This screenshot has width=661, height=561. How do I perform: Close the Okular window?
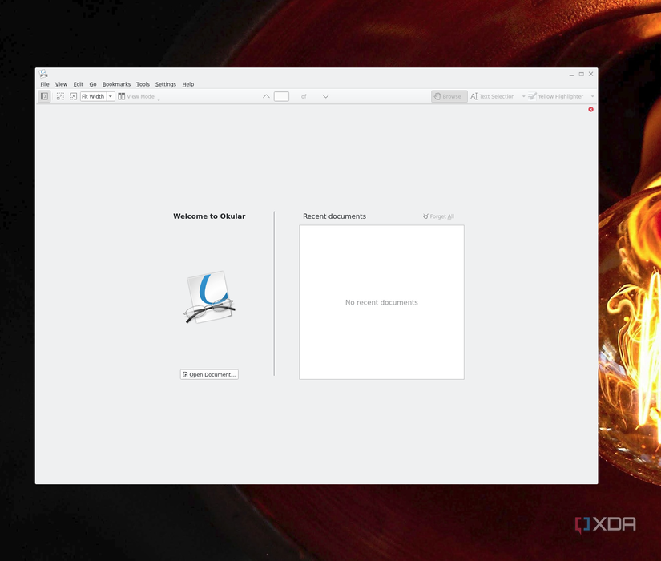(x=591, y=75)
